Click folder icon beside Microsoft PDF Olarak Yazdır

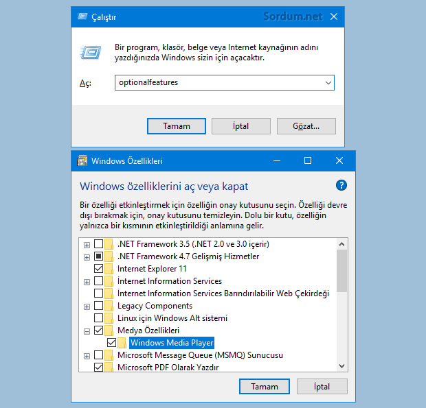coord(109,367)
